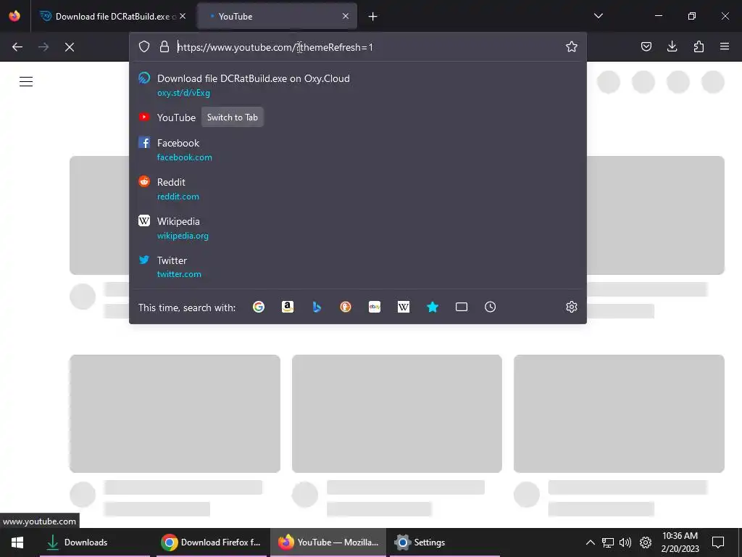The height and width of the screenshot is (557, 742).
Task: Open the Windows Start menu
Action: [x=17, y=542]
